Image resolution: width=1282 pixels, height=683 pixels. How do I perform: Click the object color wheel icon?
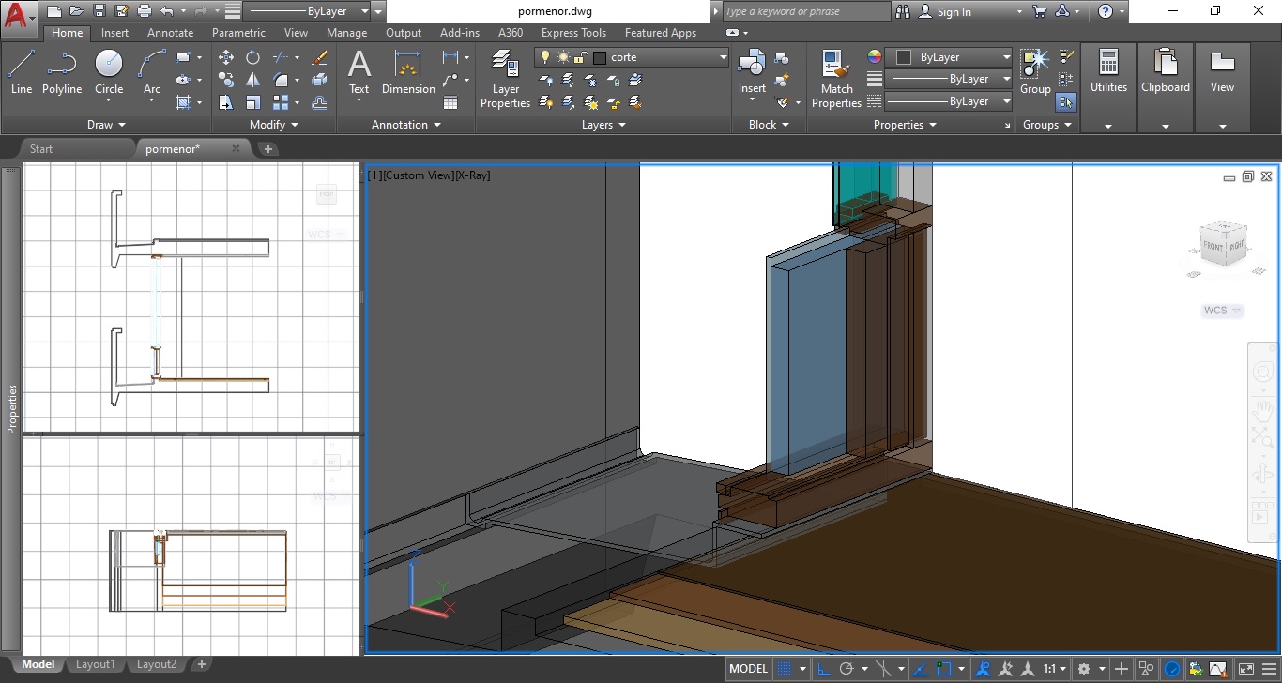[875, 56]
